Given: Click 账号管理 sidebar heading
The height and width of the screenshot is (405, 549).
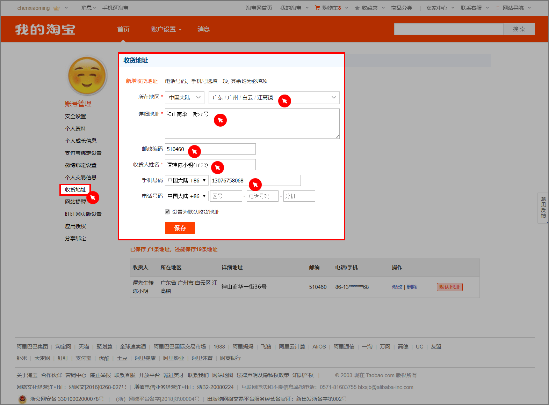Looking at the screenshot, I should coord(78,104).
